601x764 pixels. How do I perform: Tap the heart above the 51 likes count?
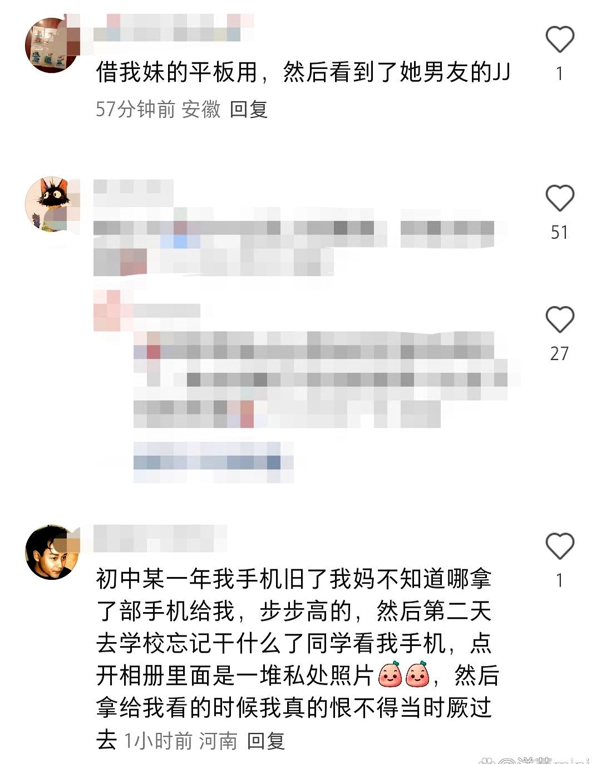(559, 198)
